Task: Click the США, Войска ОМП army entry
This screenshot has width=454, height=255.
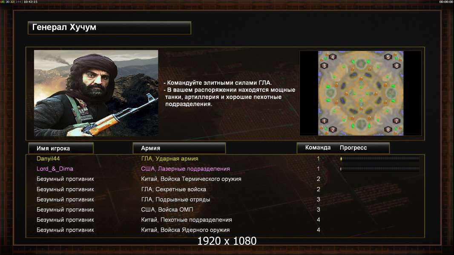Action: [167, 210]
